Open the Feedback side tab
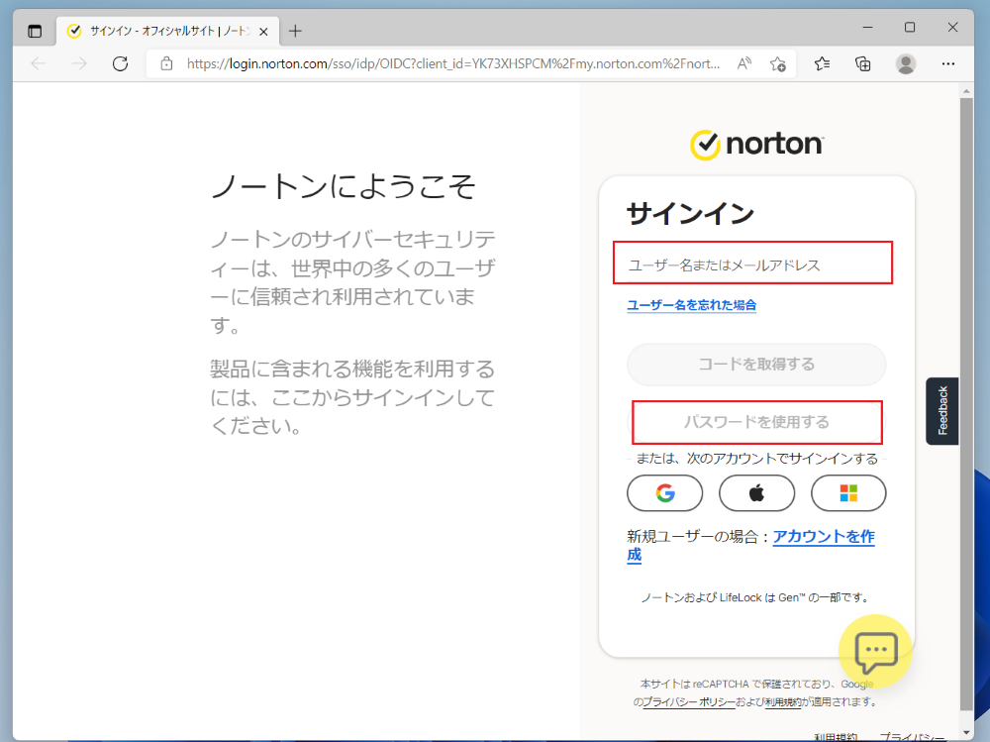The height and width of the screenshot is (742, 990). point(942,411)
